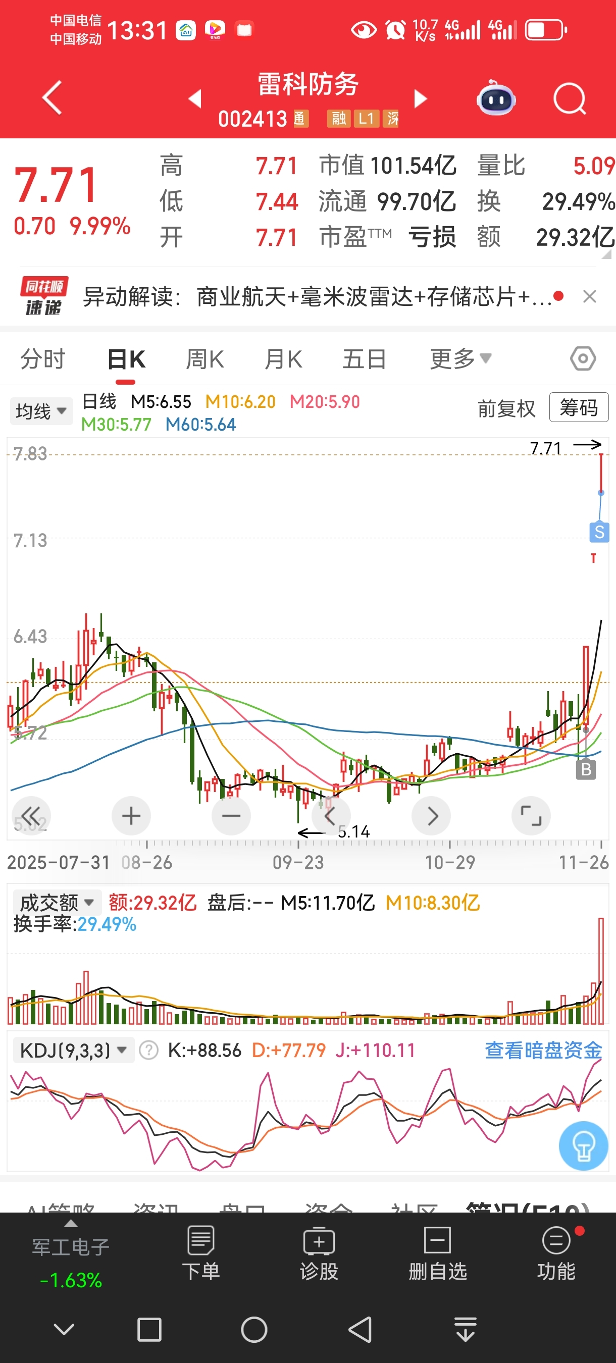Tap current price 7.71 display
The height and width of the screenshot is (1363, 616).
[x=56, y=185]
